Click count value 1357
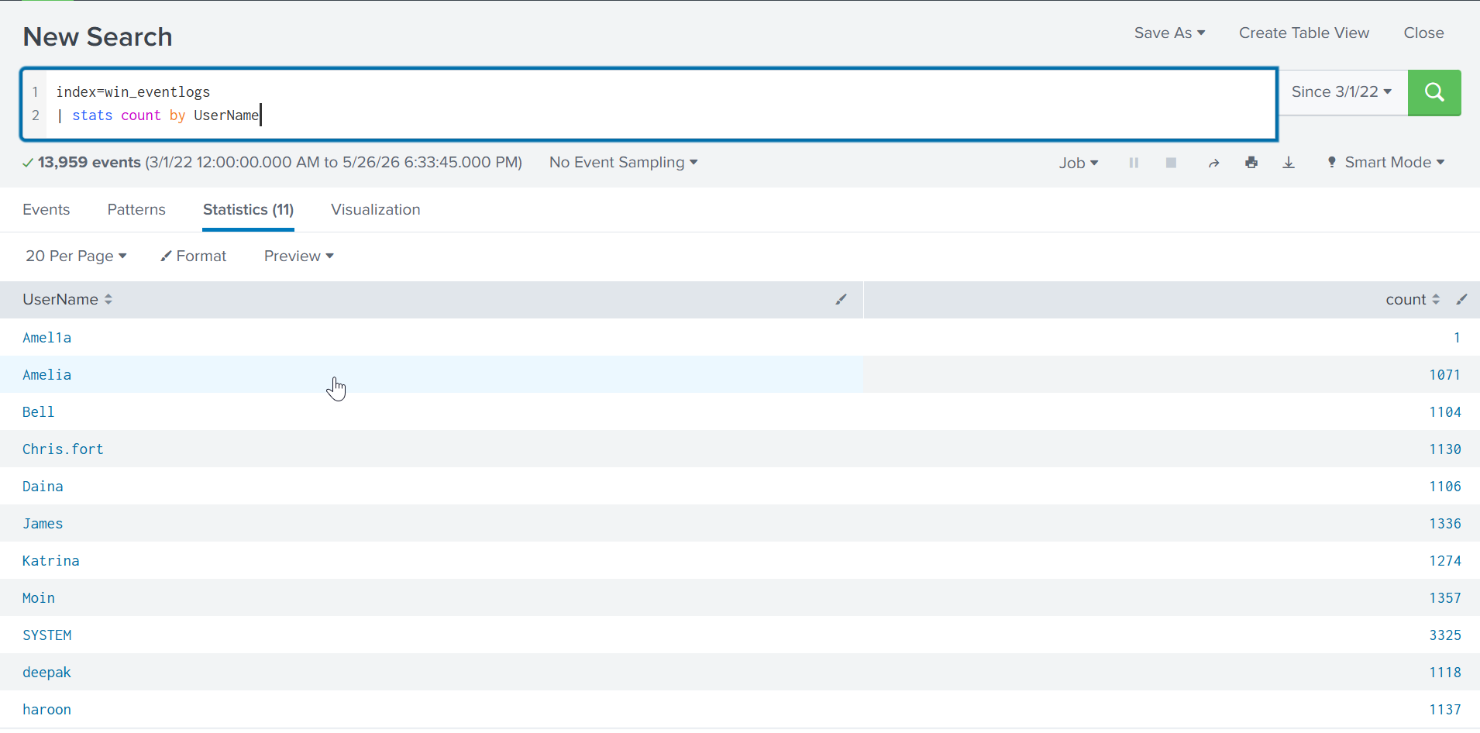 1445,597
